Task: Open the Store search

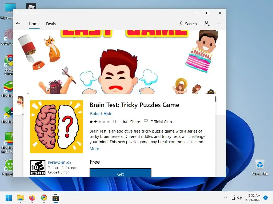Action: coord(188,24)
